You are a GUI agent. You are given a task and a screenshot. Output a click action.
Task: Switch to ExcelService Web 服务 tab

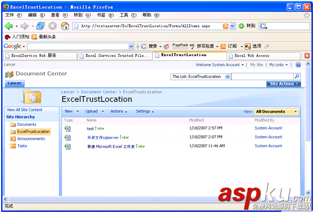pyautogui.click(x=40, y=56)
